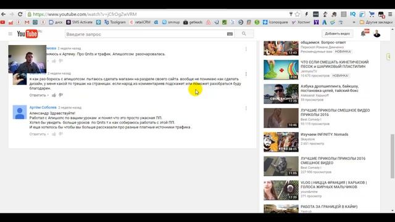This screenshot has width=395, height=222.
Task: Open the VLOG НИЦЦА ФРАНЦИЯ video thumbnail
Action: (281, 191)
